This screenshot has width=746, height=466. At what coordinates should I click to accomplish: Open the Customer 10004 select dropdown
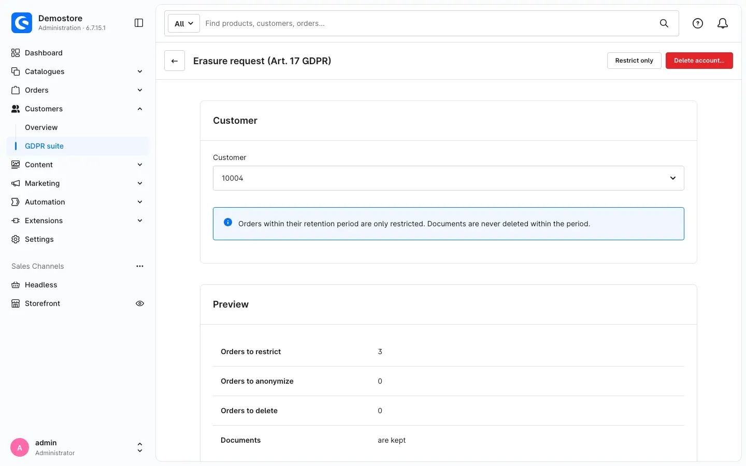[449, 178]
